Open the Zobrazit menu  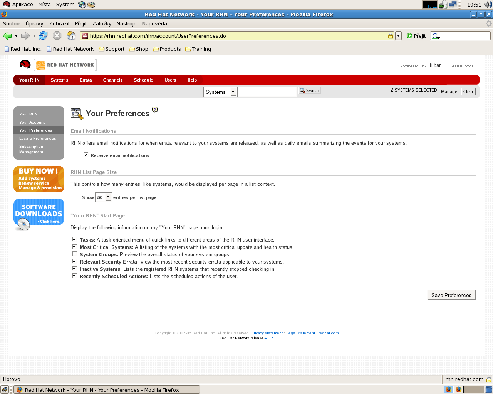pyautogui.click(x=59, y=23)
